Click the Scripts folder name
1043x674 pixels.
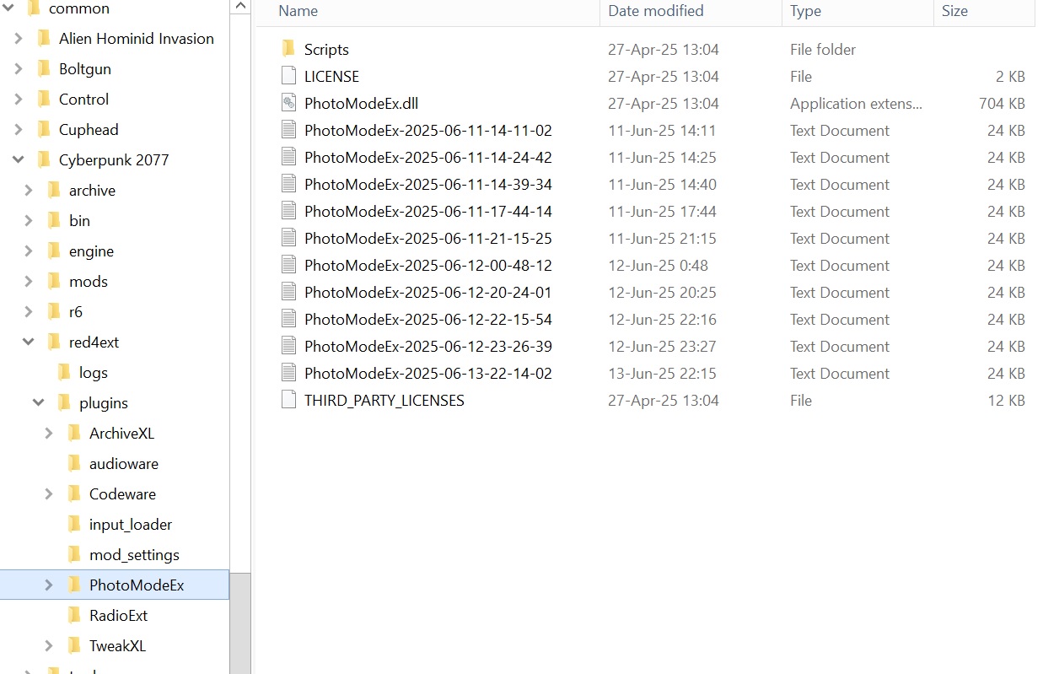pos(326,49)
